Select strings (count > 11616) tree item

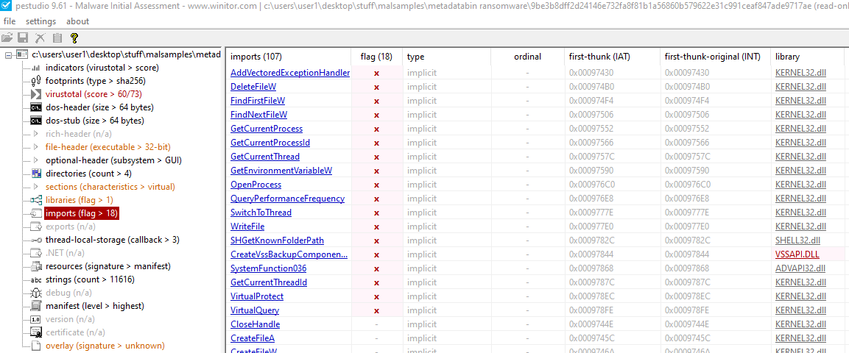(x=90, y=279)
